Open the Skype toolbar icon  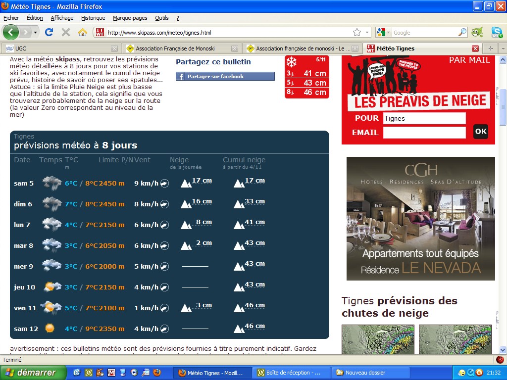tap(496, 32)
